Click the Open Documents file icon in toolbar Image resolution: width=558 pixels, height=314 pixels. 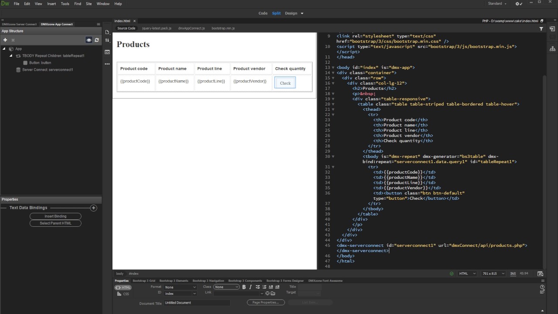point(107,32)
